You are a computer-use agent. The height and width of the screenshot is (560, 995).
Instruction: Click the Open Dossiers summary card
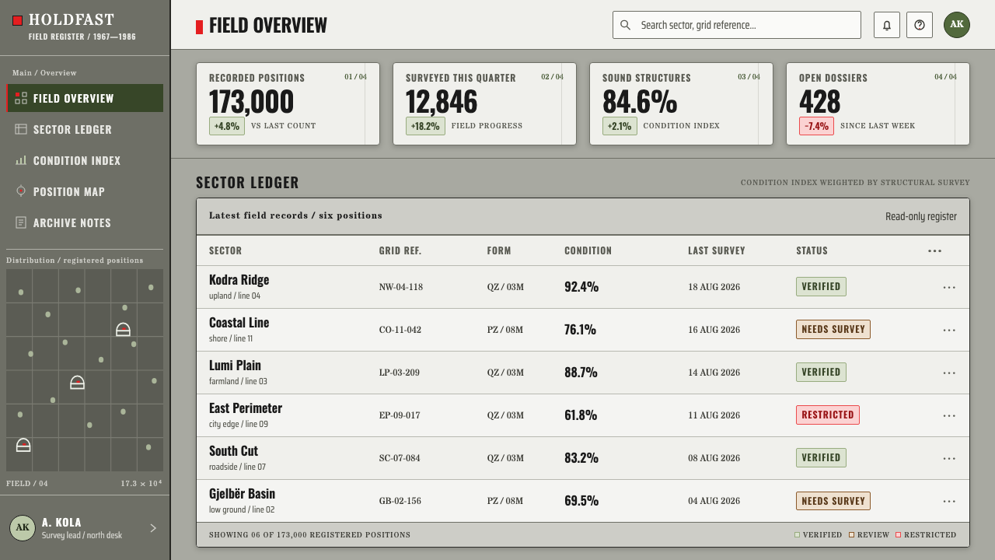[878, 104]
